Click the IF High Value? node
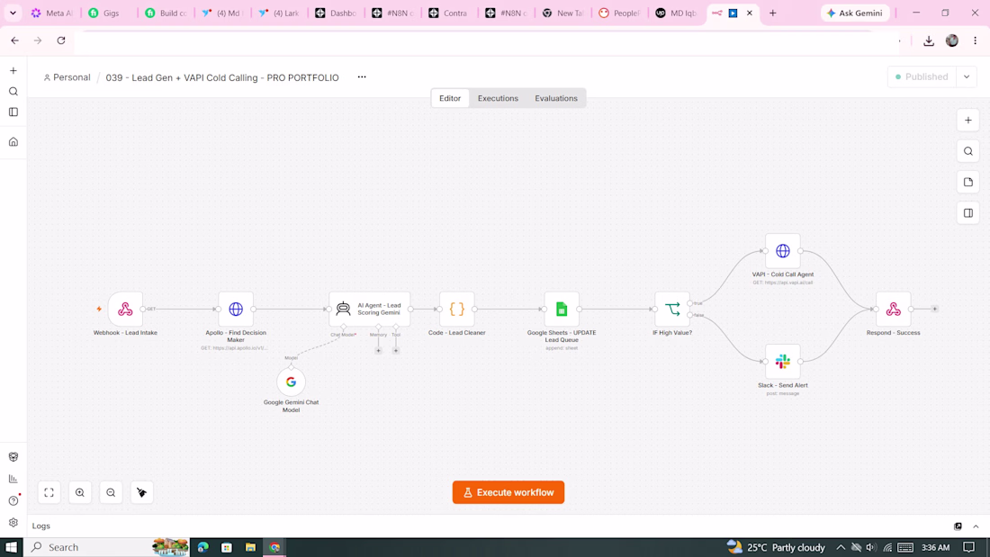This screenshot has height=557, width=990. pos(671,309)
